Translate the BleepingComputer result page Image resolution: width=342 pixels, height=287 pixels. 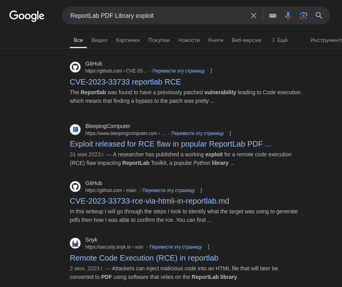(x=197, y=133)
